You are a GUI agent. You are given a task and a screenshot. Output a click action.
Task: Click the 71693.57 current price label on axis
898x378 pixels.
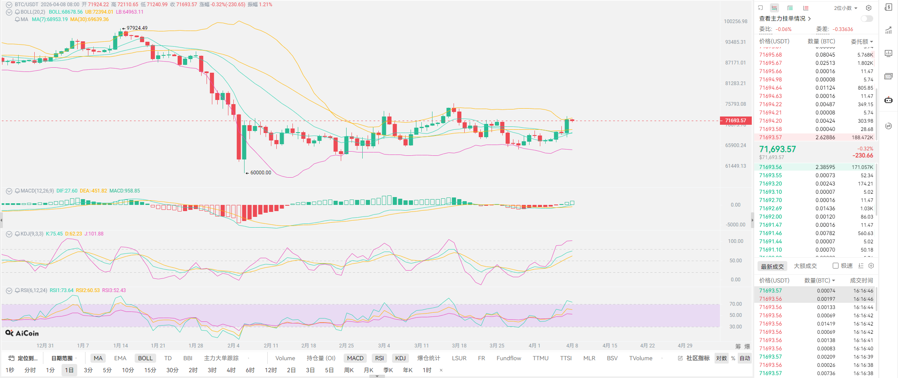click(736, 121)
